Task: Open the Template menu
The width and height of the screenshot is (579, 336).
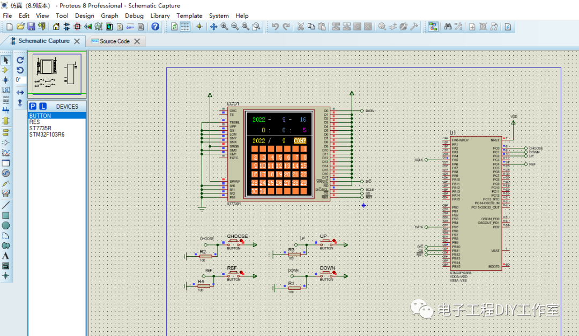Action: point(189,16)
